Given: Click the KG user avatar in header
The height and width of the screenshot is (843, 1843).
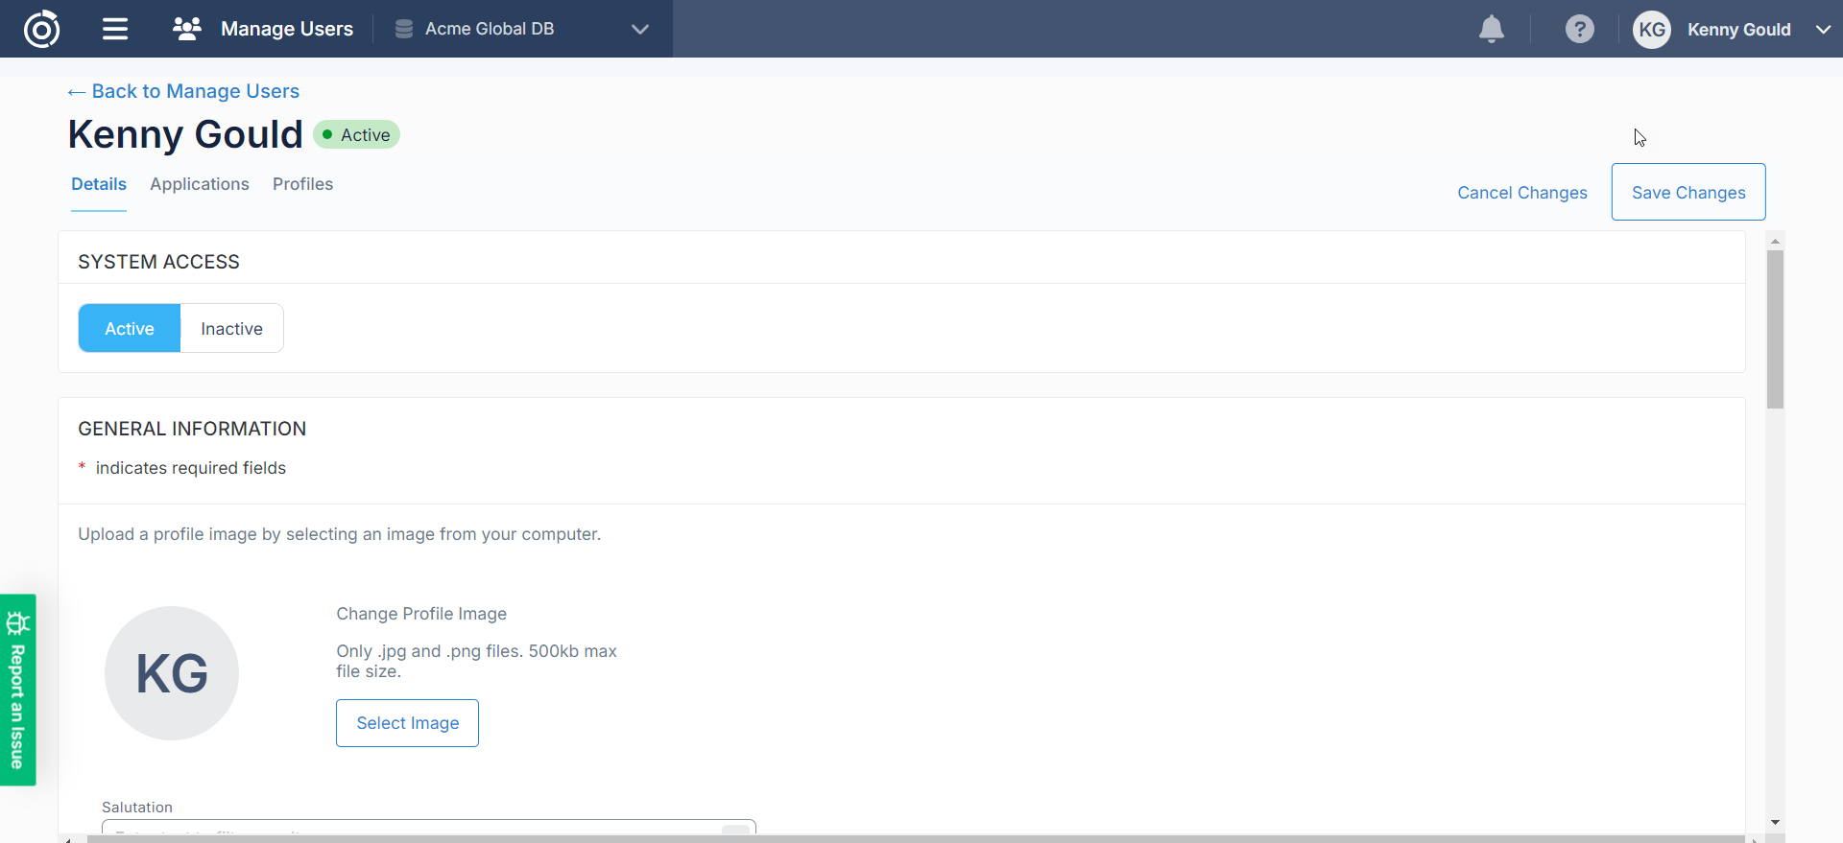Looking at the screenshot, I should [1651, 29].
